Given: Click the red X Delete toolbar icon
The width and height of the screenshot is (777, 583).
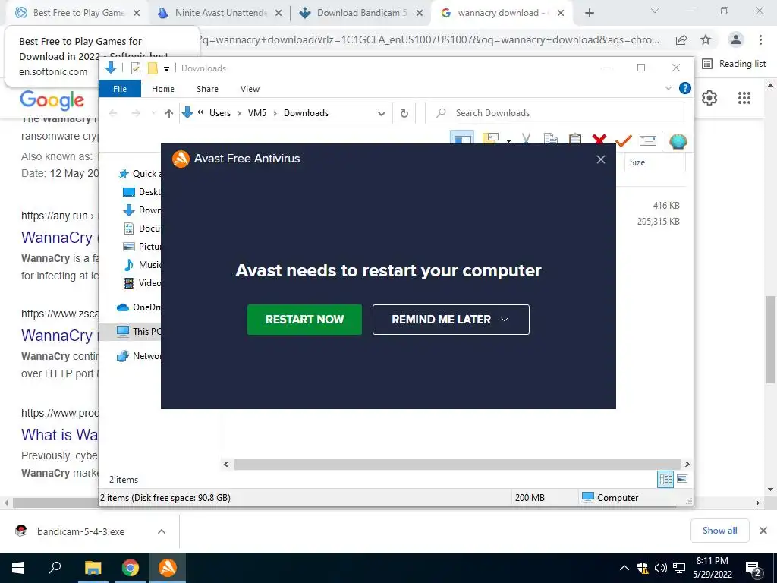Looking at the screenshot, I should [599, 140].
